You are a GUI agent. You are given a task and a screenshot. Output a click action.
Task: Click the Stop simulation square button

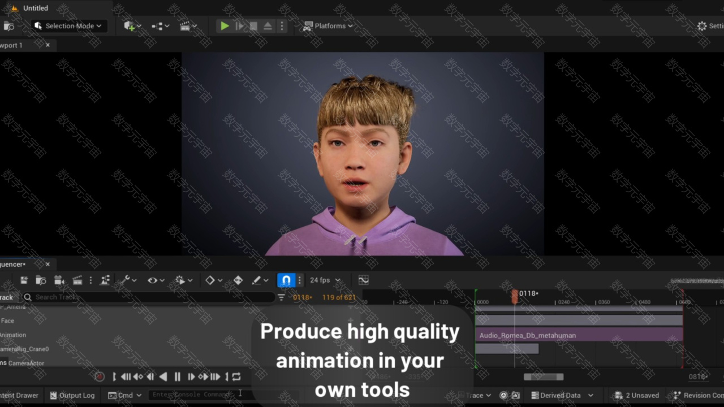click(x=253, y=26)
